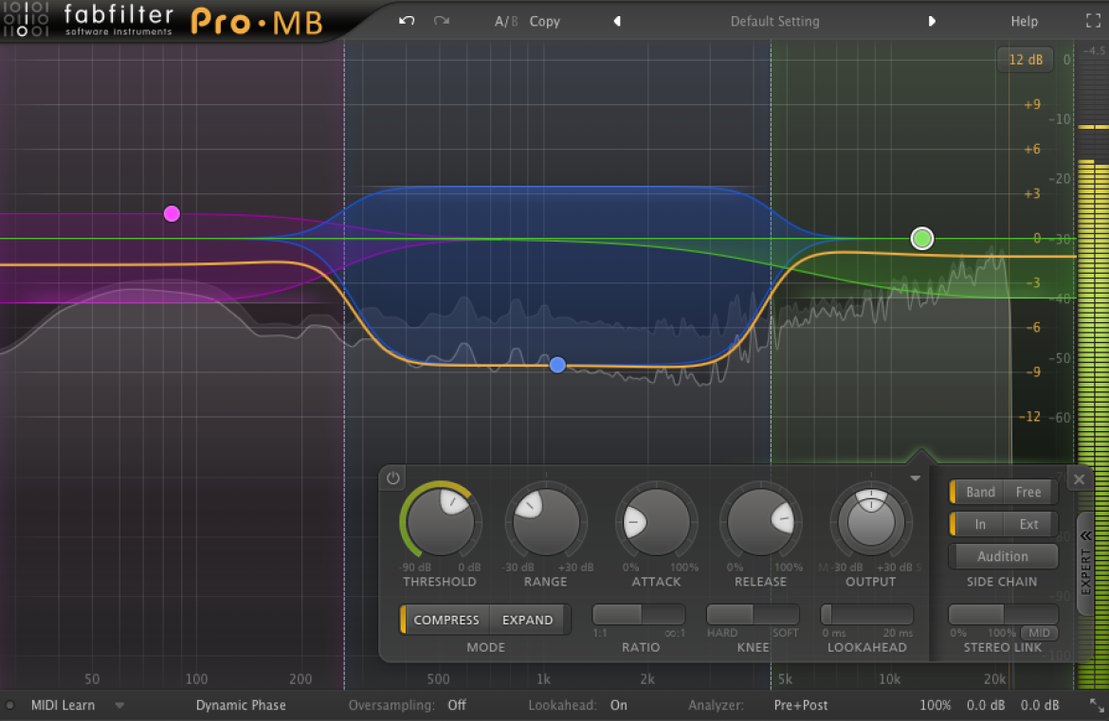Image resolution: width=1109 pixels, height=721 pixels.
Task: Toggle A/B comparison state
Action: [506, 21]
